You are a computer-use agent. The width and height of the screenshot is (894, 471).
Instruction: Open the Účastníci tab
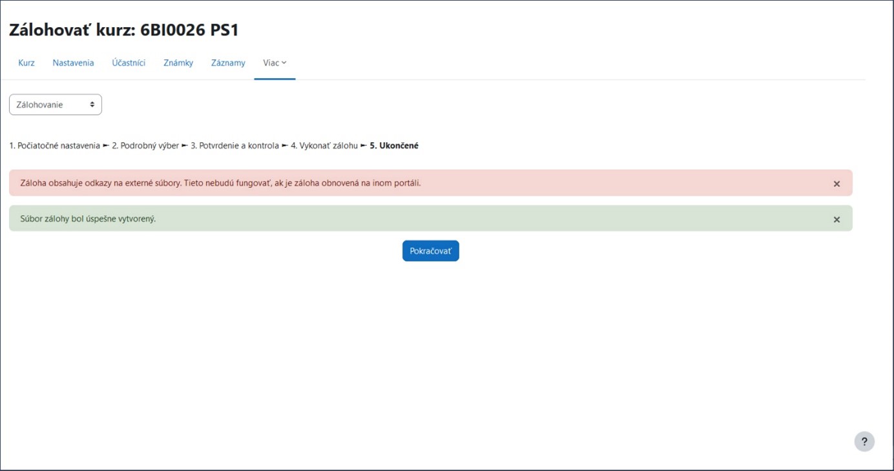129,63
